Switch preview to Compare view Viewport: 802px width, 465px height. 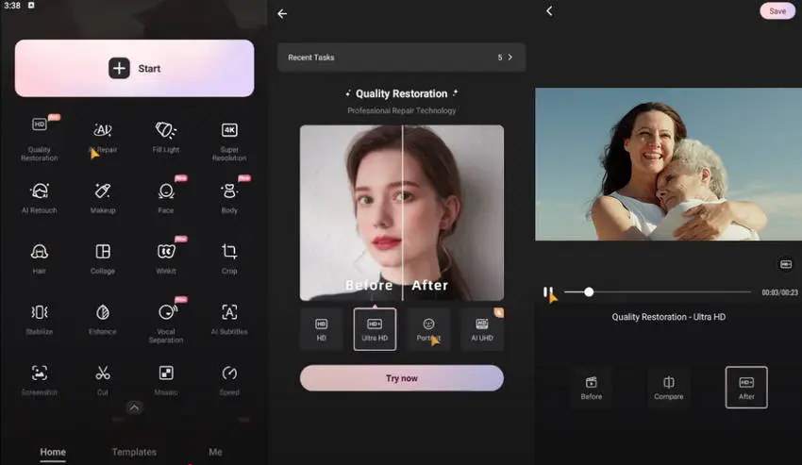[x=669, y=387]
